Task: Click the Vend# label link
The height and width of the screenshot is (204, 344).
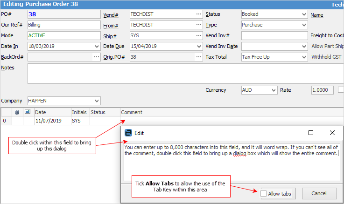Action: [111, 15]
